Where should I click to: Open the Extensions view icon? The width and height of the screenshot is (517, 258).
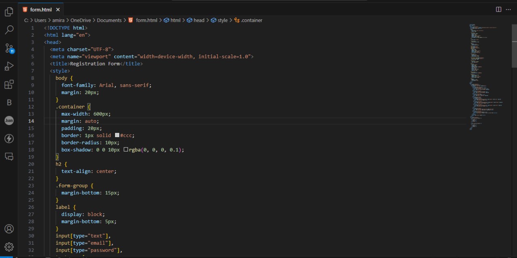click(x=9, y=84)
